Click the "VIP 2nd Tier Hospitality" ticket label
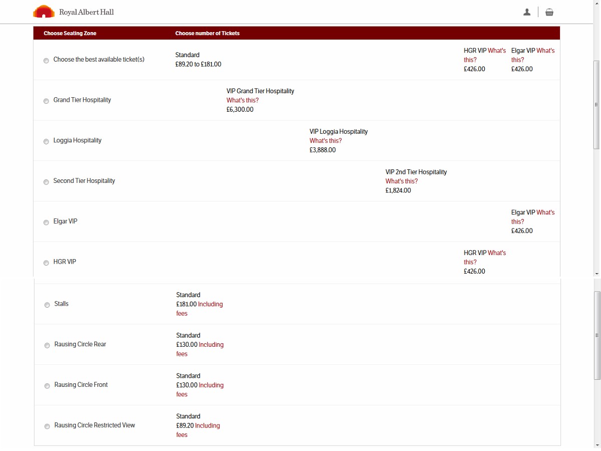Screen dimensions: 601x451 click(x=416, y=172)
